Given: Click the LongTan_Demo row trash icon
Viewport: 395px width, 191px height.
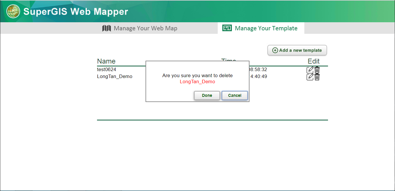Looking at the screenshot, I should click(x=317, y=77).
